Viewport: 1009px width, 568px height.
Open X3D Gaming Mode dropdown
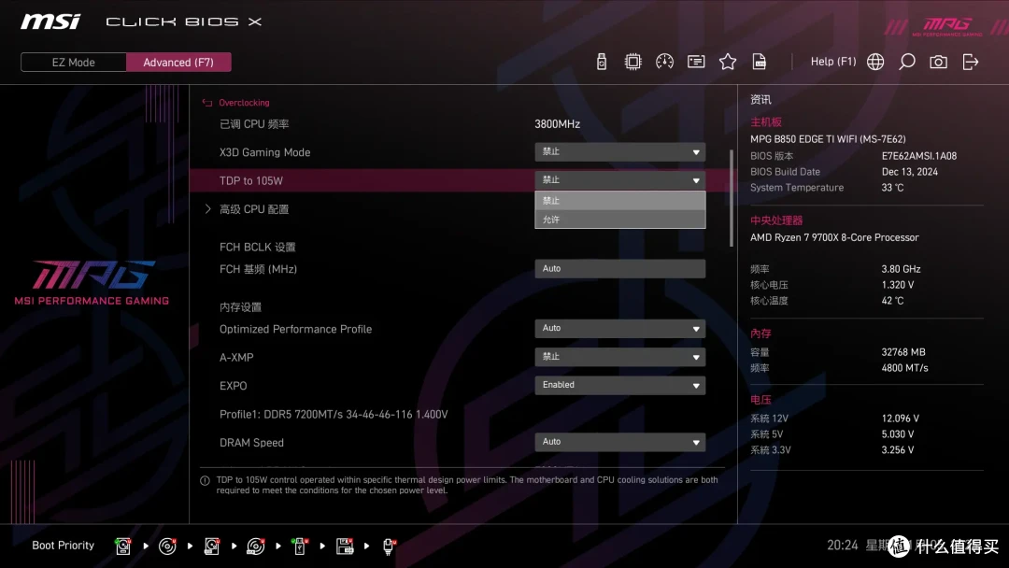[x=619, y=152]
